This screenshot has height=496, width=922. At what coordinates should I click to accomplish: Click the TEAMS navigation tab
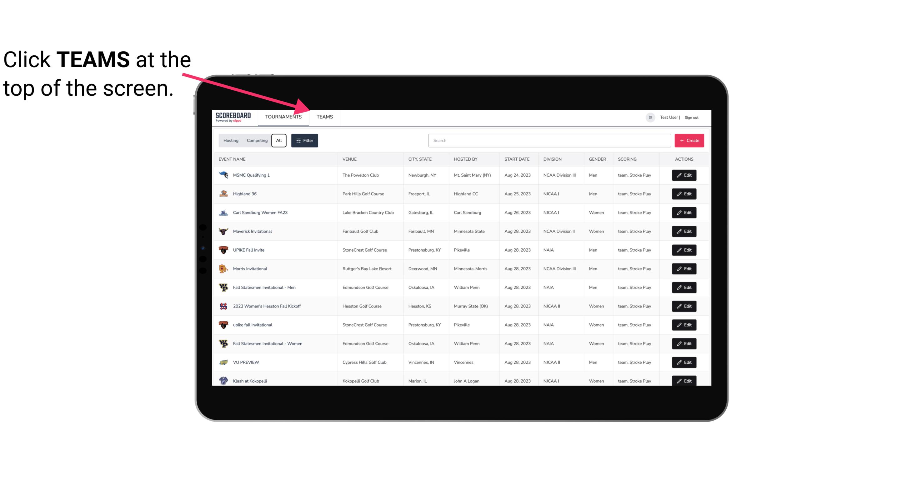click(324, 117)
